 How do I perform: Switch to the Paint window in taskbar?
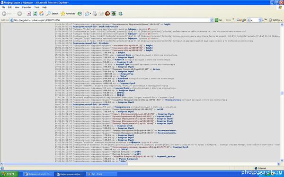pos(101,174)
